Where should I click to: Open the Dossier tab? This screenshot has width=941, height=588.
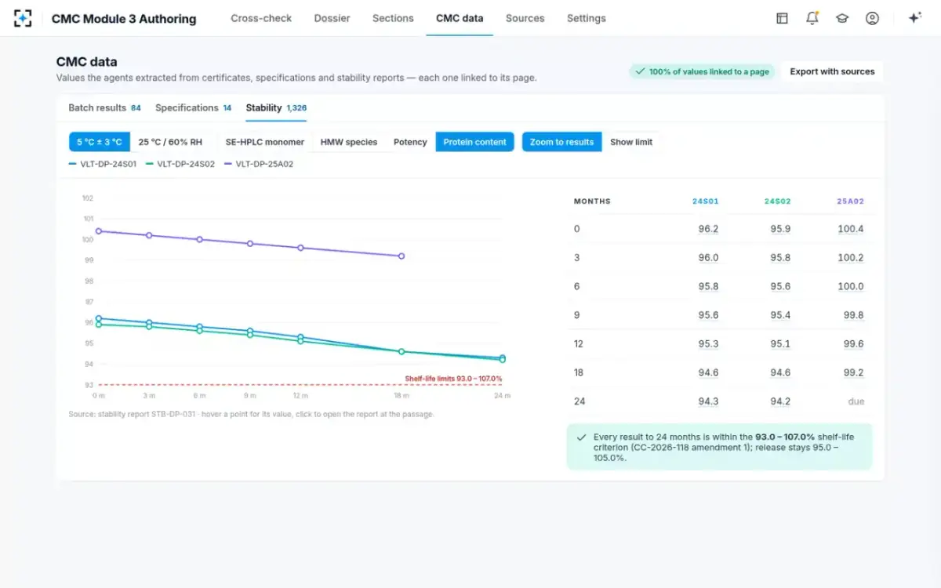click(332, 18)
